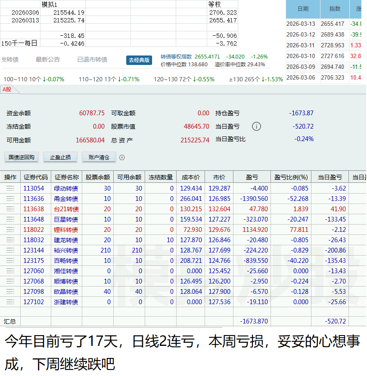Image resolution: width=367 pixels, height=376 pixels.
Task: Click the 2026-03-13 date row
Action: 301,24
